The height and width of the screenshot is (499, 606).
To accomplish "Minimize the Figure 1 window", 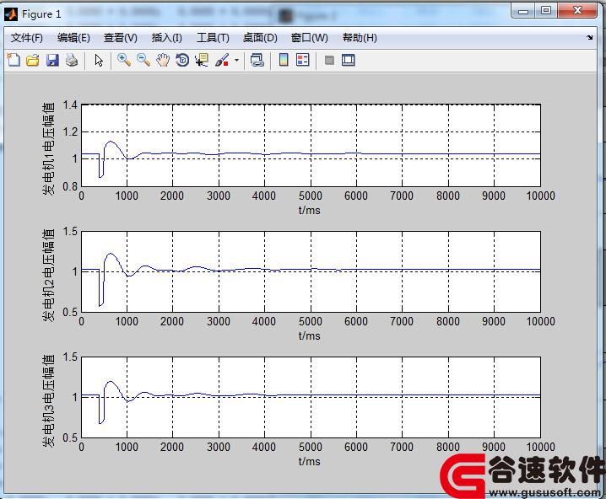I will coord(523,11).
